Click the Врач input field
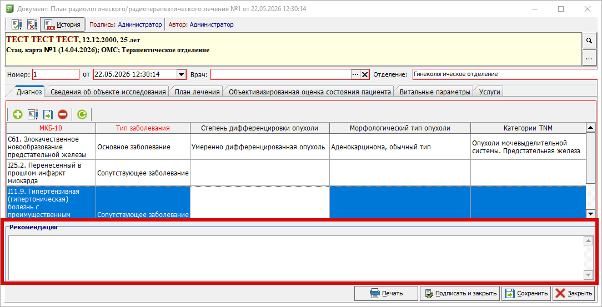 280,74
